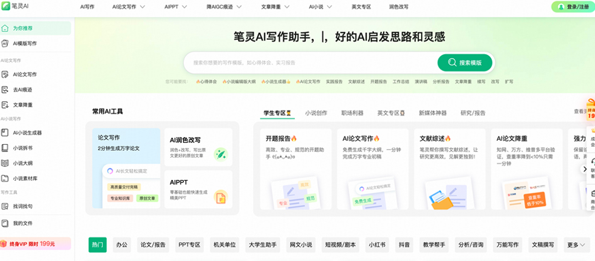Viewport: 595px width, 261px height.
Task: Open the AI论文写作 sidebar icon
Action: pyautogui.click(x=5, y=74)
